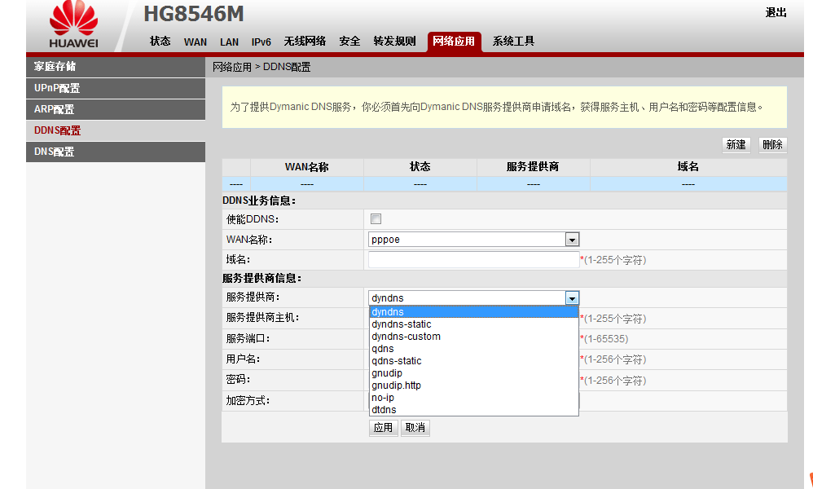Select the 网络应用 tab

pyautogui.click(x=455, y=42)
